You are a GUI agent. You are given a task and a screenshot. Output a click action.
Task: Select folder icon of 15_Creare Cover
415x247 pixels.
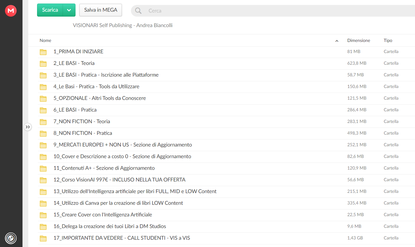coord(43,215)
